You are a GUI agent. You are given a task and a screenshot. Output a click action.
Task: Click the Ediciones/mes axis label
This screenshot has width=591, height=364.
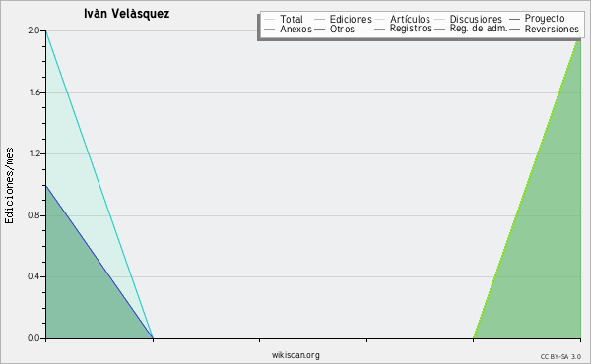click(9, 186)
